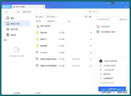Open the 我的PPT folder

(x=43, y=39)
